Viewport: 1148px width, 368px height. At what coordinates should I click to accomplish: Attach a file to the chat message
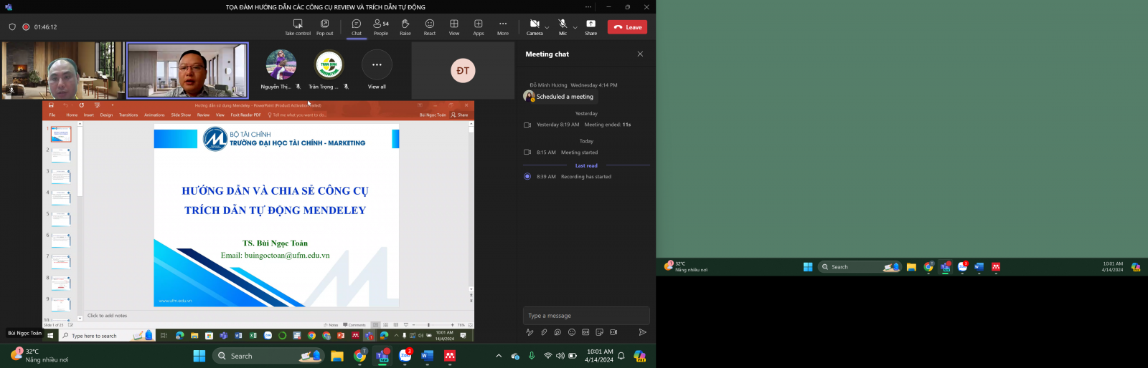[x=544, y=332]
